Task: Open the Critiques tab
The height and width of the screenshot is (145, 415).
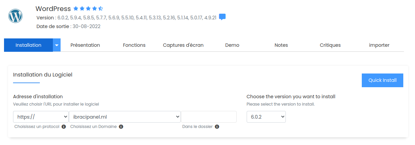Action: pos(330,45)
